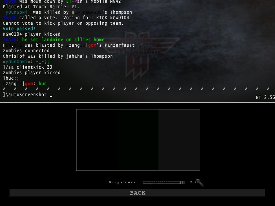Click the brightness value readout

click(x=193, y=182)
